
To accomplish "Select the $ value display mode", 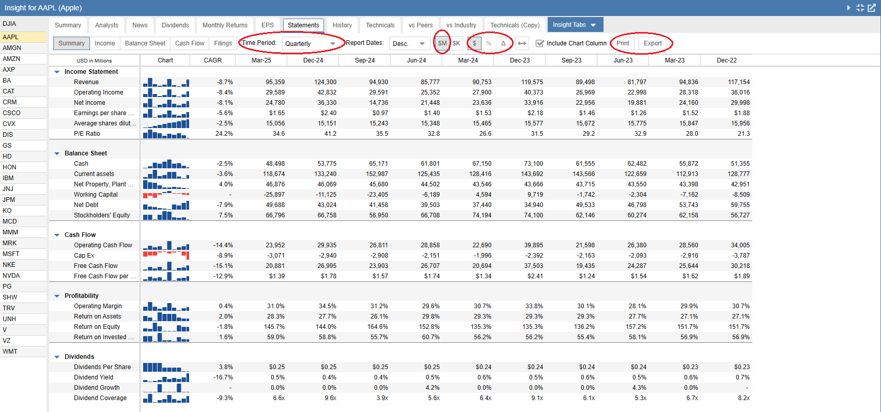I will tap(474, 43).
